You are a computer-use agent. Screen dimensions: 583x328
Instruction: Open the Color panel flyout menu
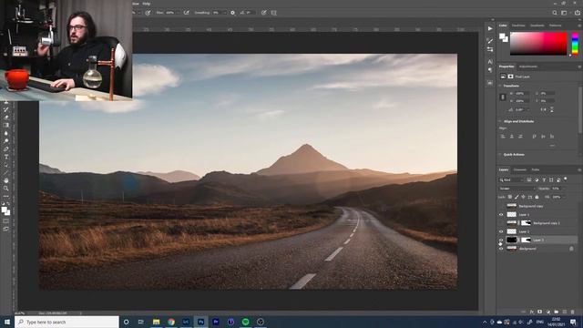[579, 26]
